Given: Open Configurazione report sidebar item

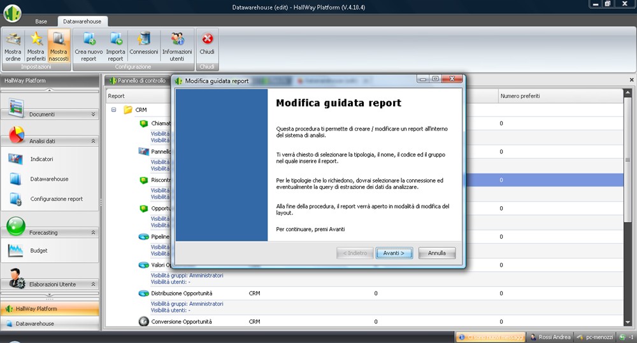Looking at the screenshot, I should tap(57, 199).
